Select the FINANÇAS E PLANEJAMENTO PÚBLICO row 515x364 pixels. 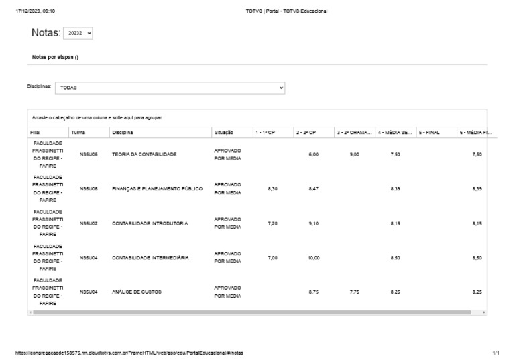(x=157, y=189)
